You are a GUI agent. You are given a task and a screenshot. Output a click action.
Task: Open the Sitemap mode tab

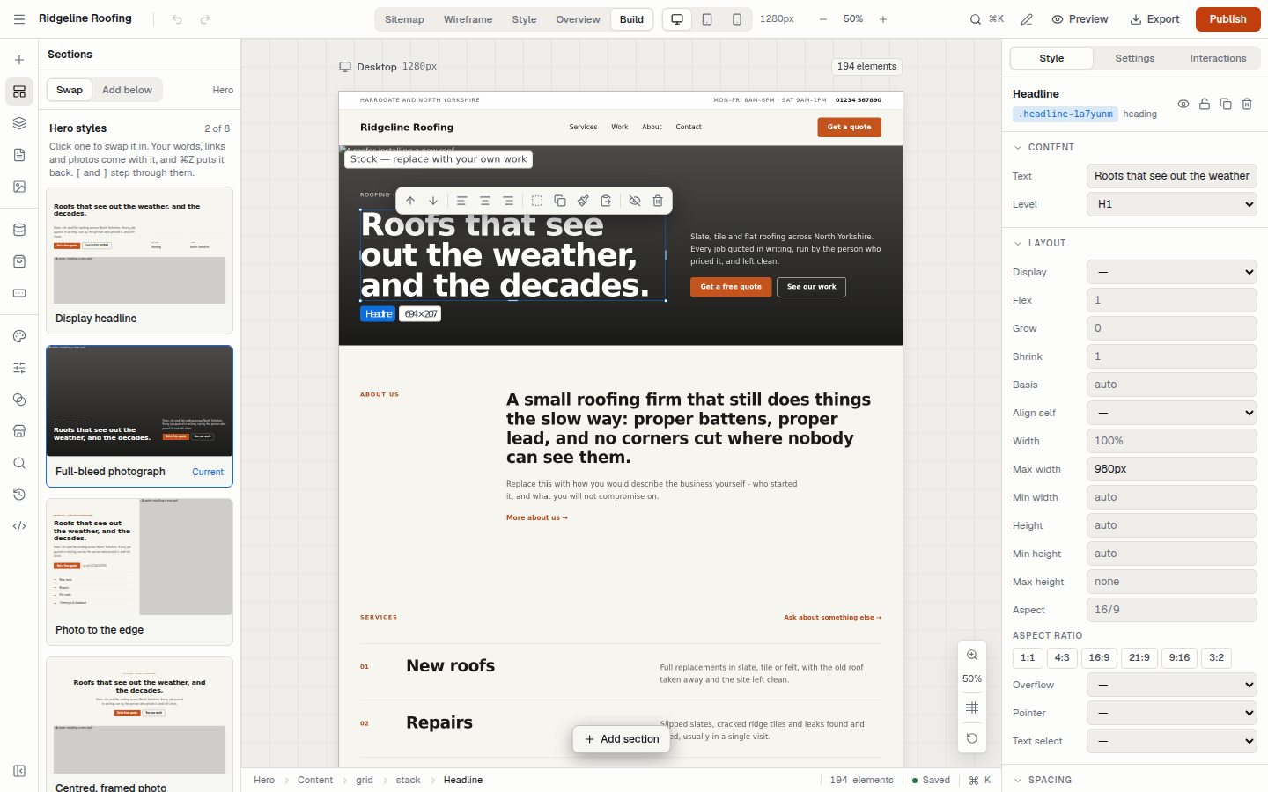404,19
